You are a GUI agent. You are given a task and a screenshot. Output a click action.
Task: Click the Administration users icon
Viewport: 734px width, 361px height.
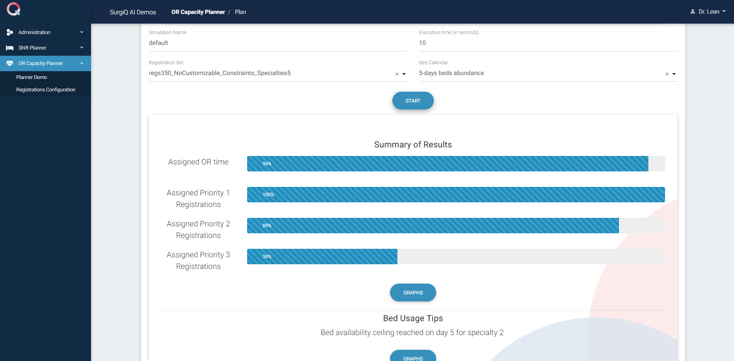(10, 33)
